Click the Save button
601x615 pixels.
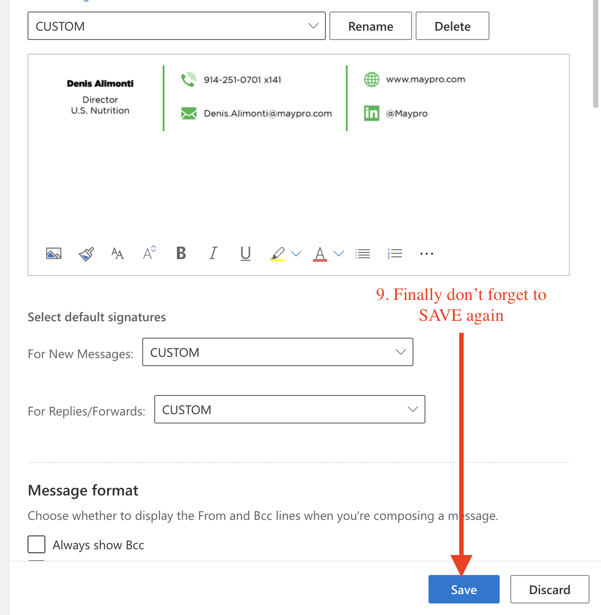[x=464, y=590]
